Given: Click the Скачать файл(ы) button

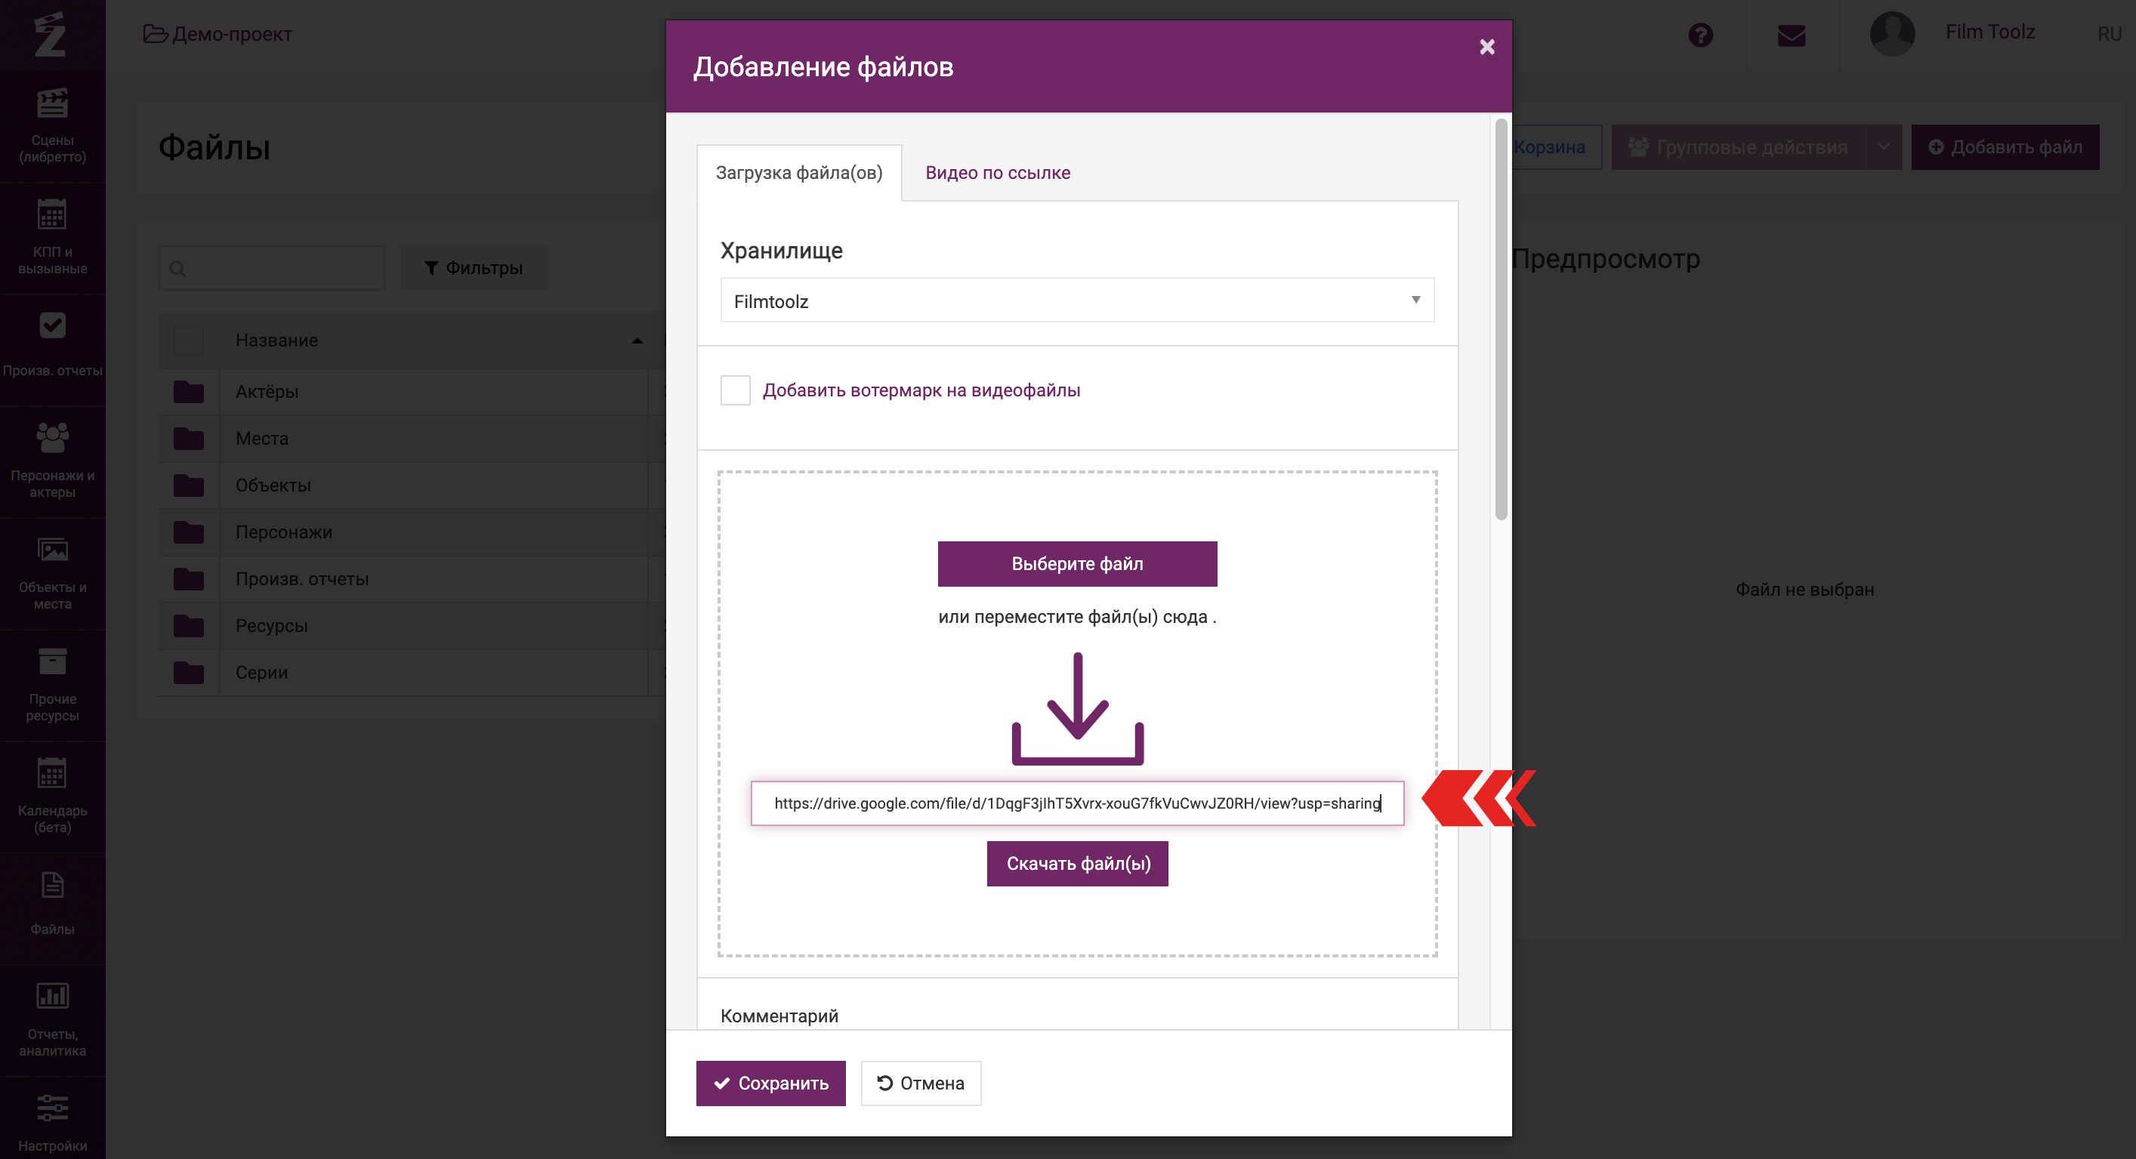Looking at the screenshot, I should click(x=1078, y=864).
